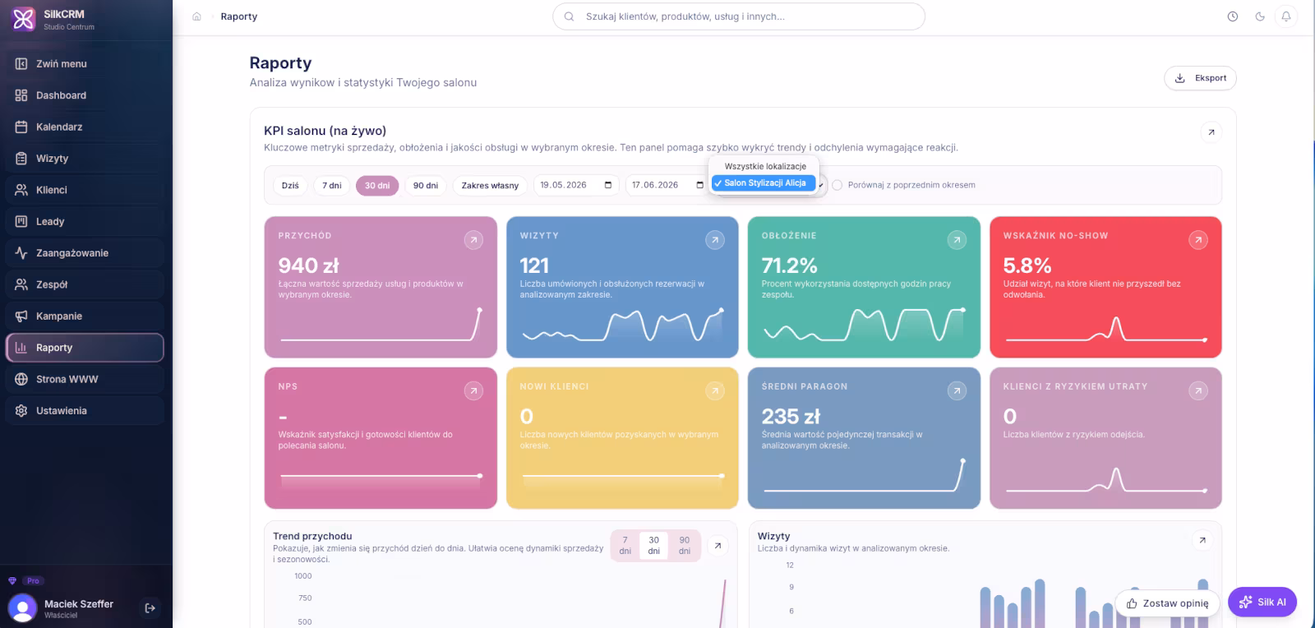Viewport: 1315px width, 628px height.
Task: Open the Zostaw opinię button
Action: [1167, 603]
